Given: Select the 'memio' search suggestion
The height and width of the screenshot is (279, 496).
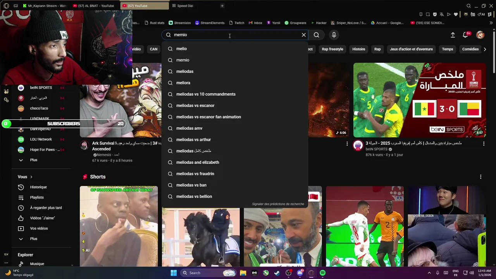Looking at the screenshot, I should 235,60.
